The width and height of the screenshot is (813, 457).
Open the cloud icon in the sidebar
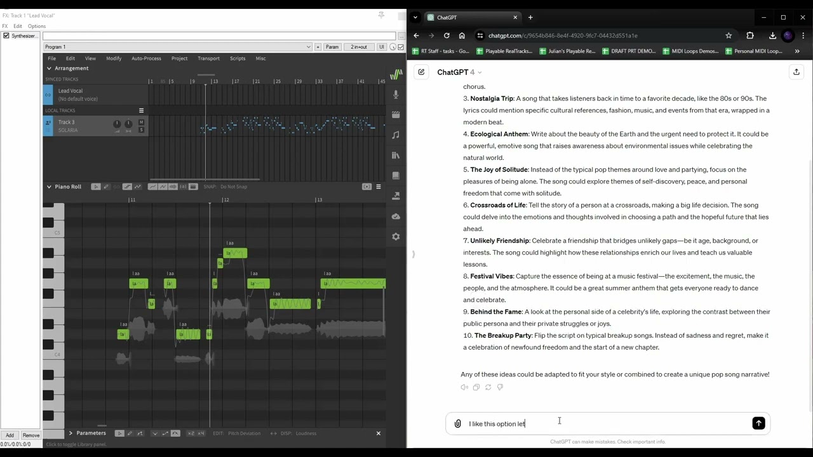pos(396,216)
